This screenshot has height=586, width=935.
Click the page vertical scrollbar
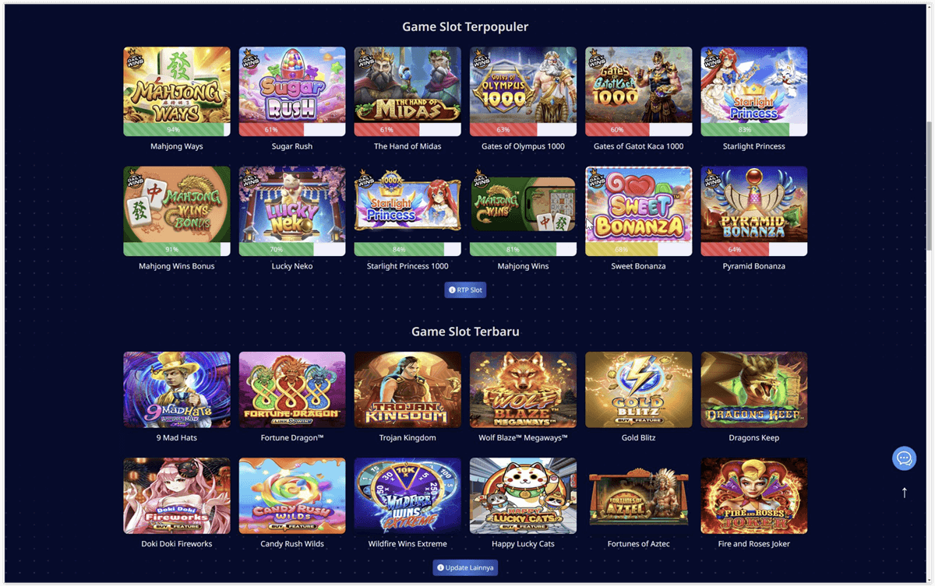(928, 185)
